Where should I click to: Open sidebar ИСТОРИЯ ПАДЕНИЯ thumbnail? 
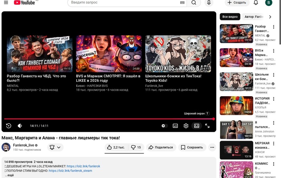point(236,105)
